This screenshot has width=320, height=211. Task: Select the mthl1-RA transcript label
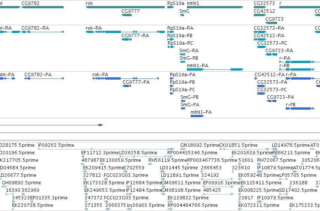pyautogui.click(x=197, y=66)
